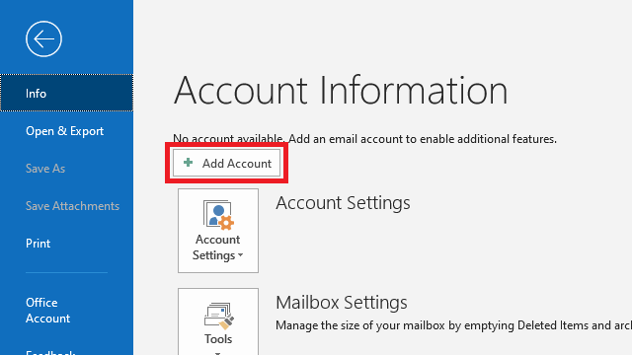The image size is (632, 355).
Task: Open the Print page
Action: point(38,244)
